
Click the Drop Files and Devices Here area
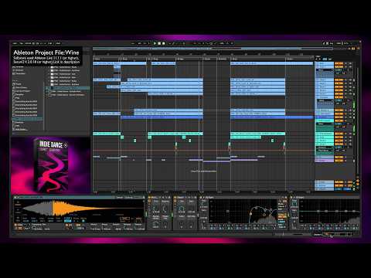pos(203,171)
